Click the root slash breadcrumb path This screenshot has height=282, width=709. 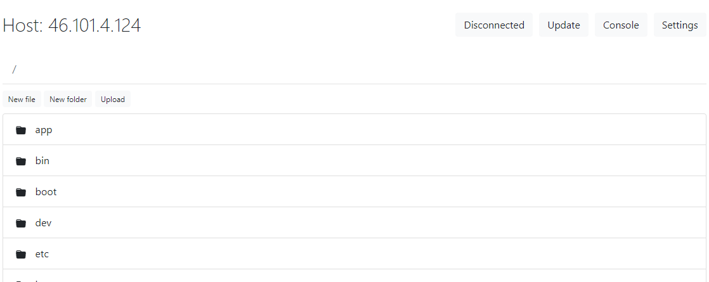coord(15,69)
